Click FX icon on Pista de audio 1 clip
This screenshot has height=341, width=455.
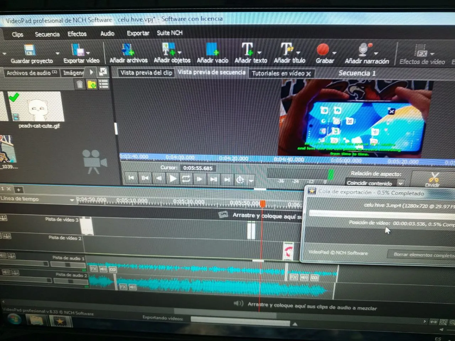pyautogui.click(x=93, y=269)
